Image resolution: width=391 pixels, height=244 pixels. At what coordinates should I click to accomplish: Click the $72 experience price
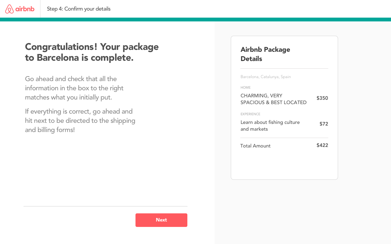[x=324, y=124]
